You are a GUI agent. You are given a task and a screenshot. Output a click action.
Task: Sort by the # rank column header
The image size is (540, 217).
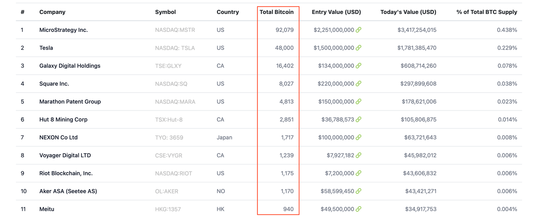[x=22, y=12]
